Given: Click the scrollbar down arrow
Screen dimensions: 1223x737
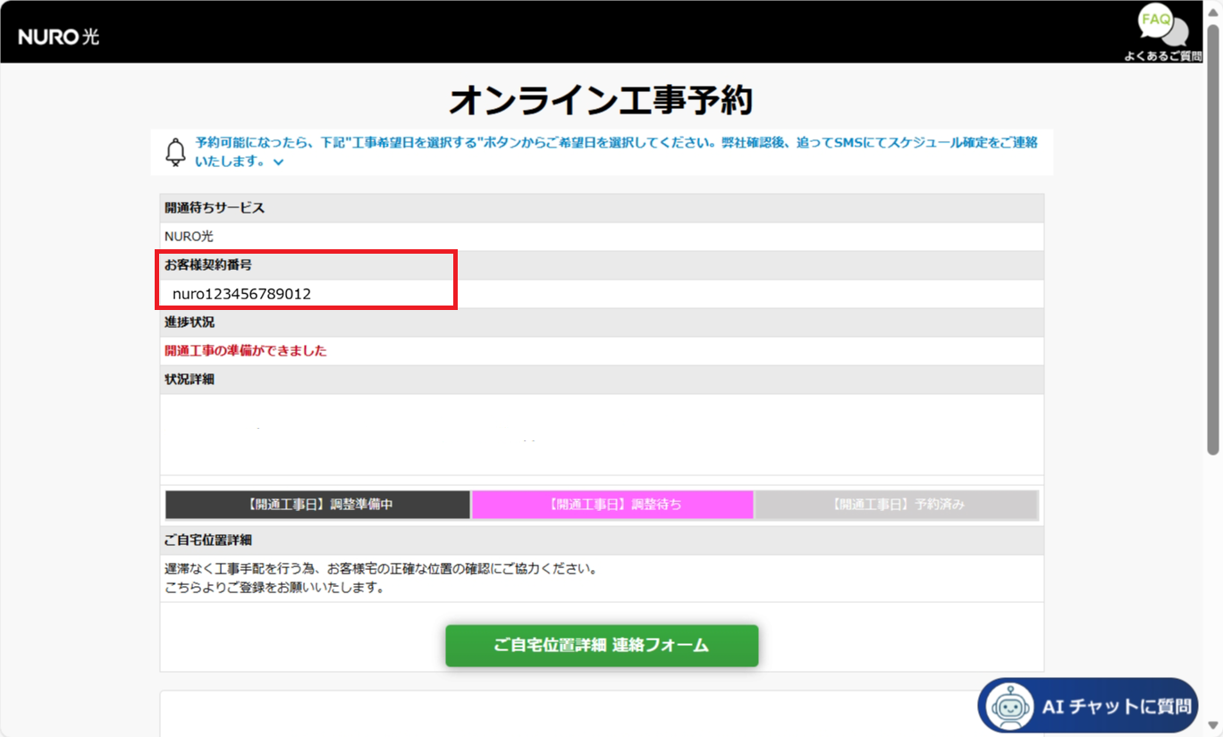Looking at the screenshot, I should coord(1213,728).
